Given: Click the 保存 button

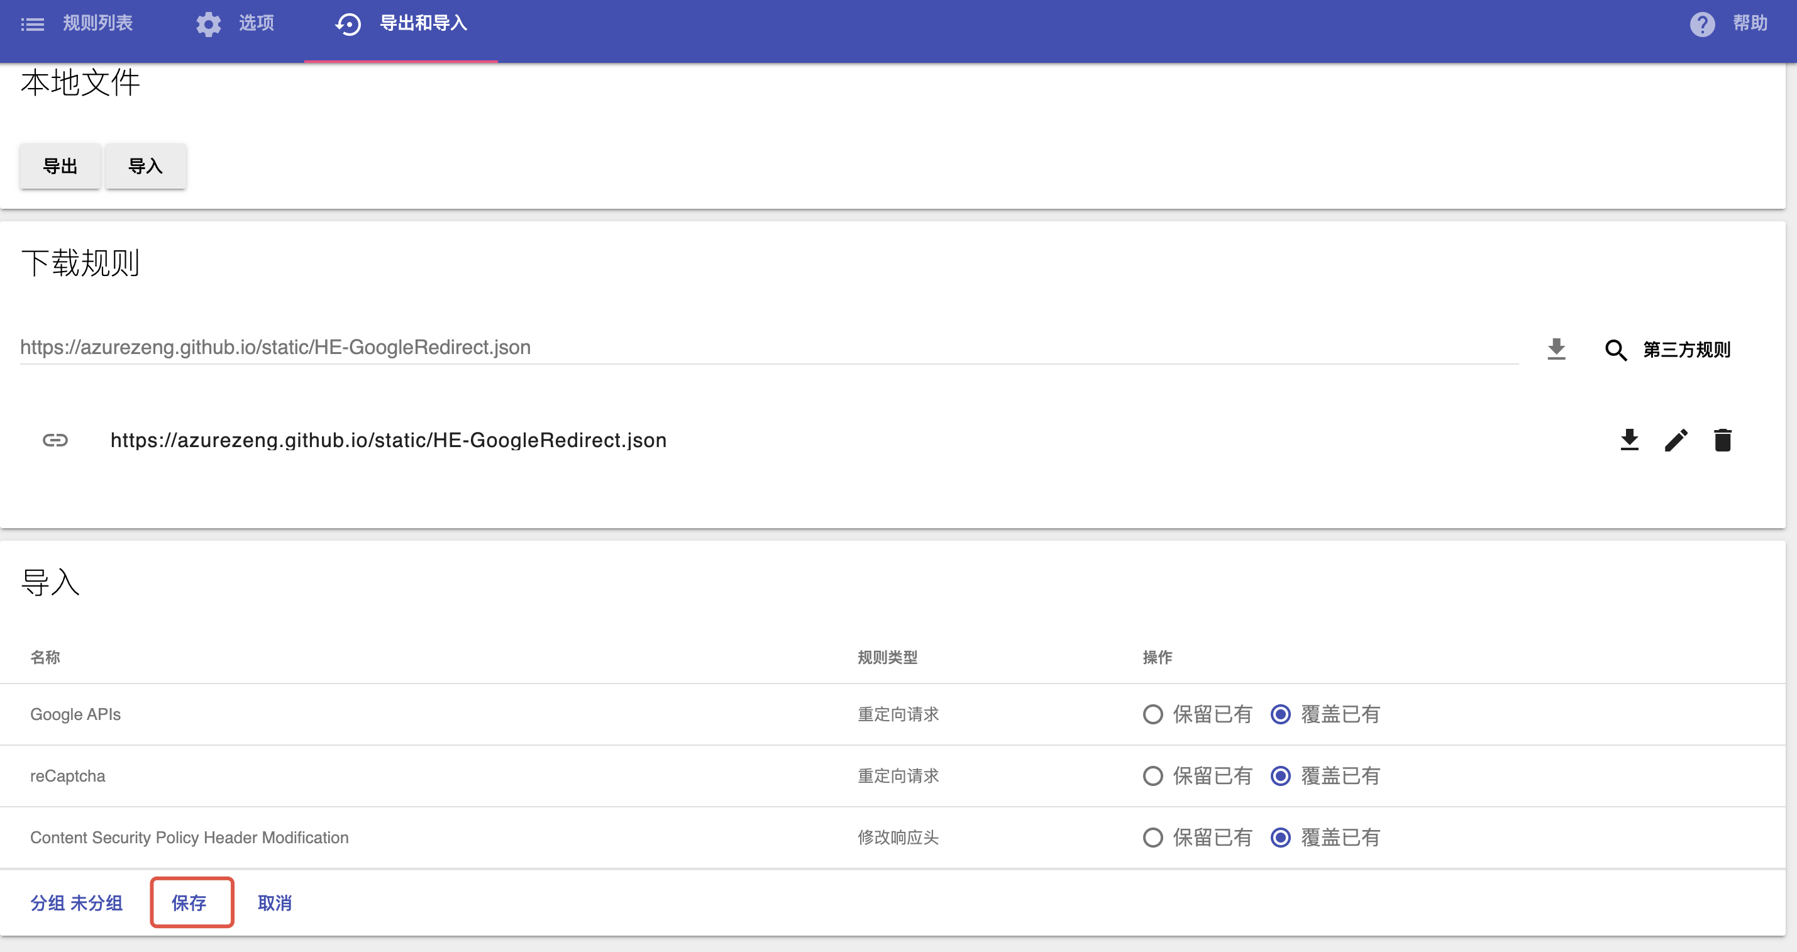Looking at the screenshot, I should pos(190,902).
